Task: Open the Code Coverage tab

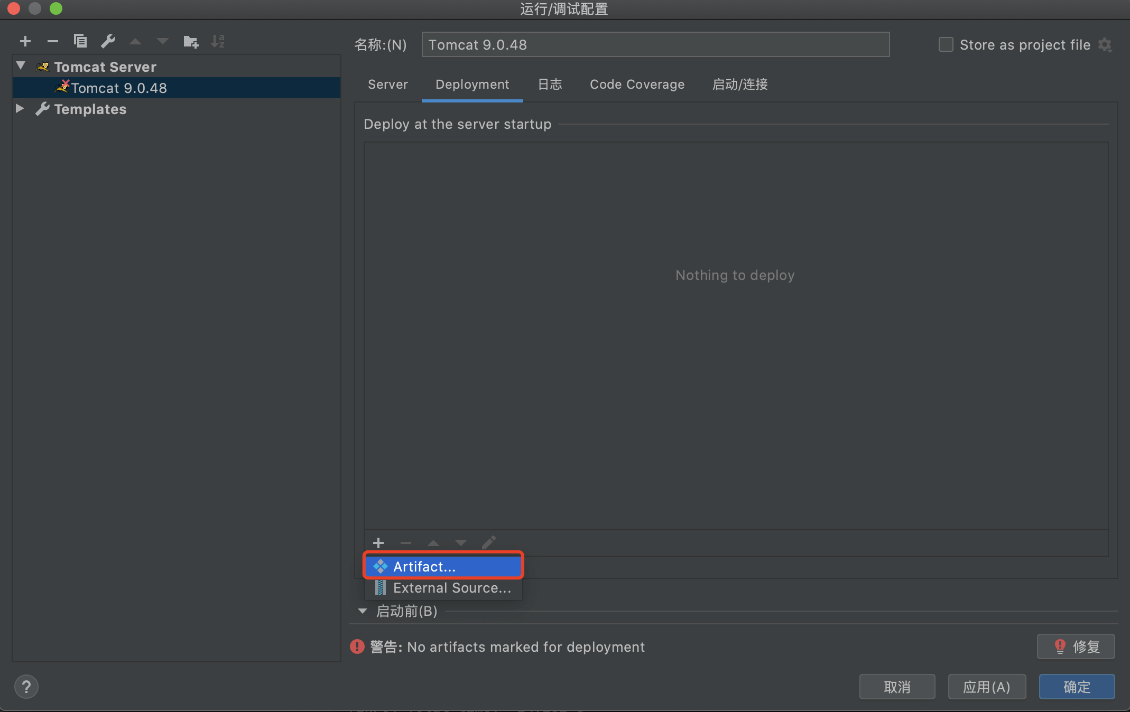Action: coord(637,85)
